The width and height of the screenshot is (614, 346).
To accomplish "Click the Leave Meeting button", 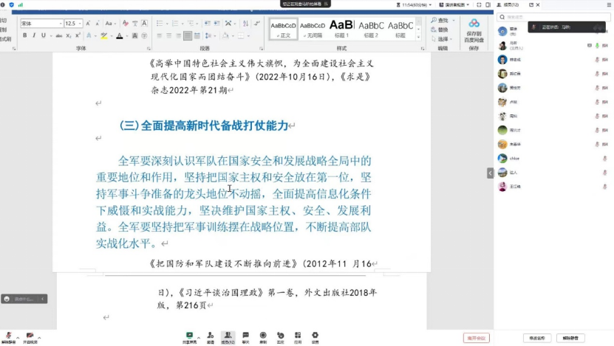I will pyautogui.click(x=476, y=338).
